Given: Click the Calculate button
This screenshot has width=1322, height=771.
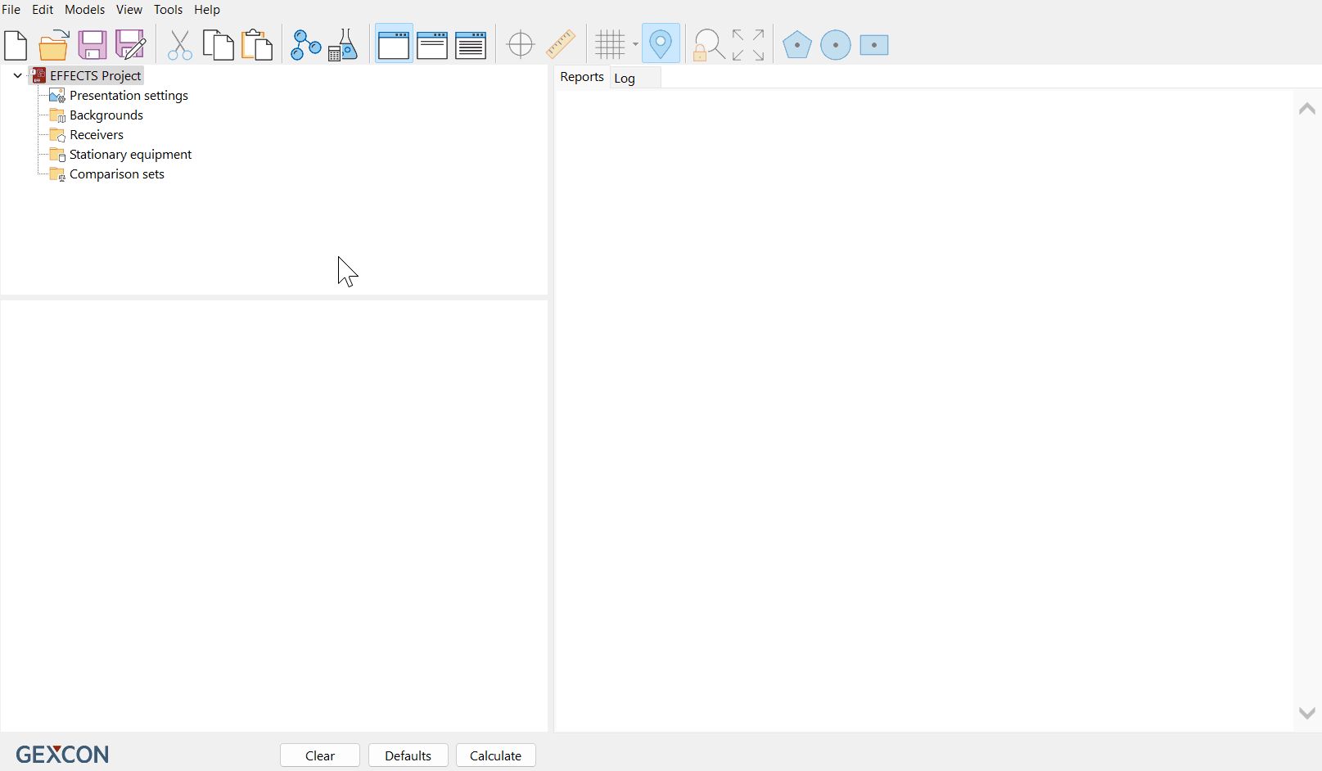Looking at the screenshot, I should click(x=496, y=755).
